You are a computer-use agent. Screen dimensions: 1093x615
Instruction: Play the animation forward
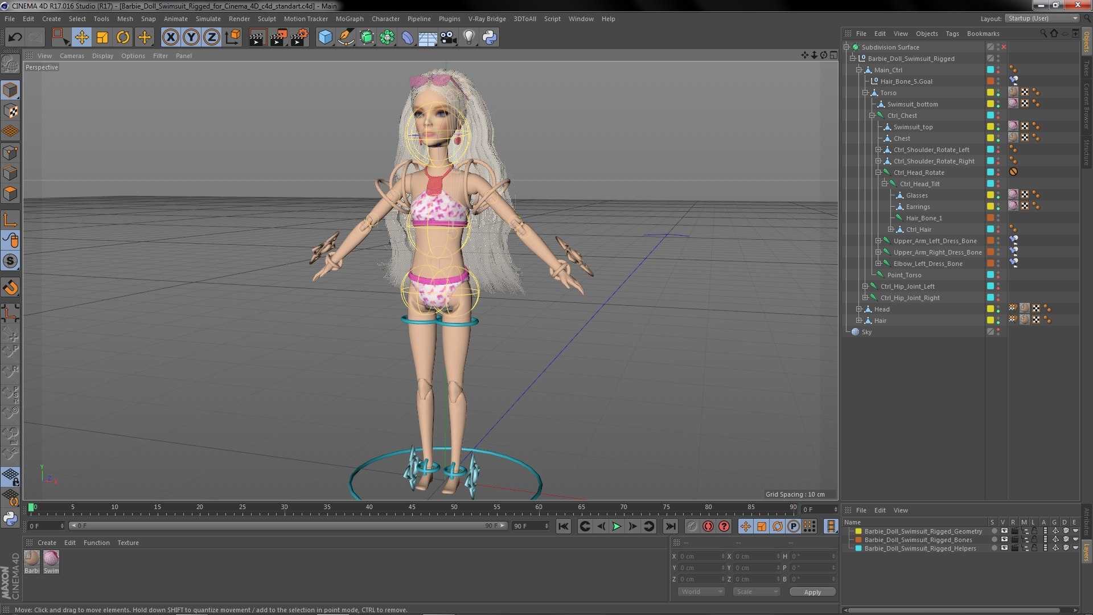click(617, 526)
